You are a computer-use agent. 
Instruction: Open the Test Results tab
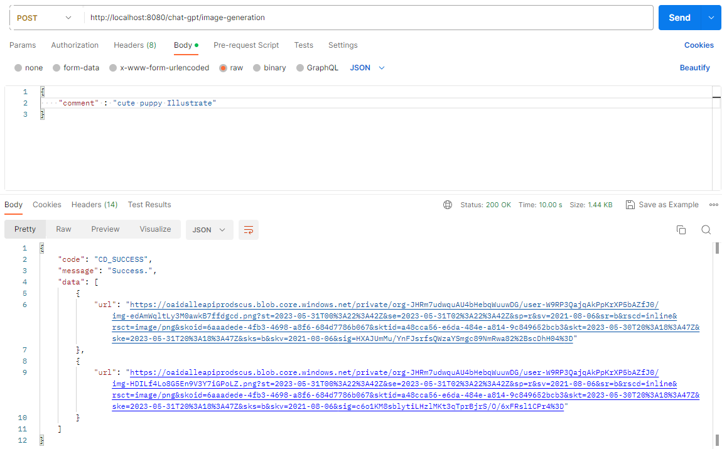[149, 205]
